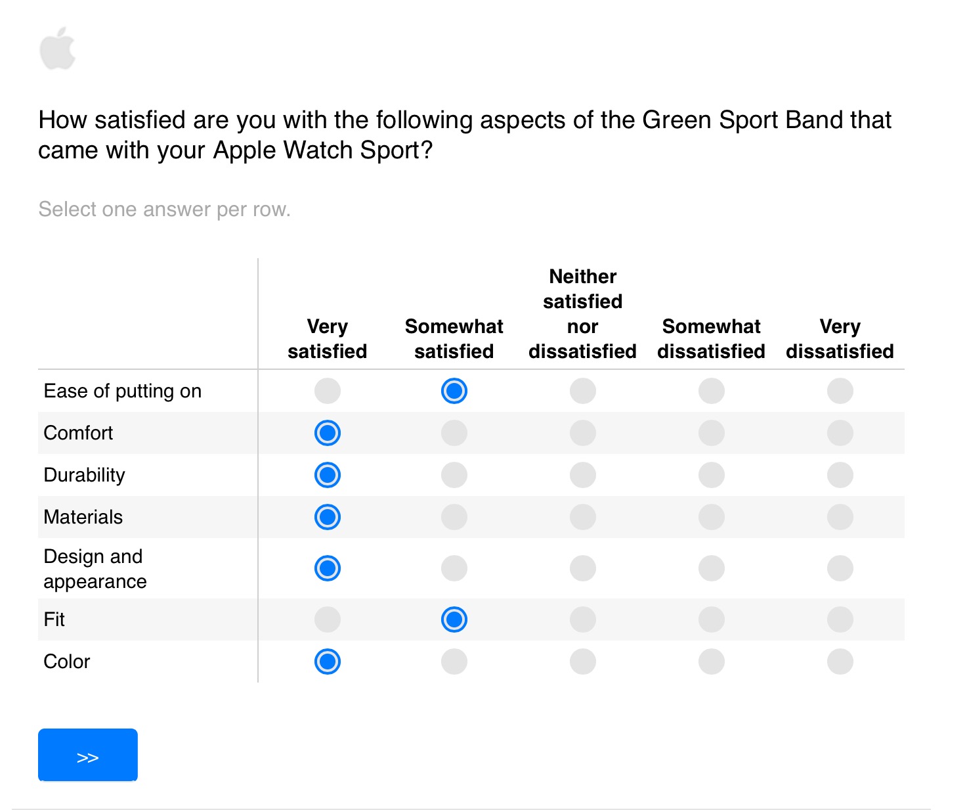Choose Somewhat dissatisfied for Comfort
The width and height of the screenshot is (967, 810).
click(712, 433)
